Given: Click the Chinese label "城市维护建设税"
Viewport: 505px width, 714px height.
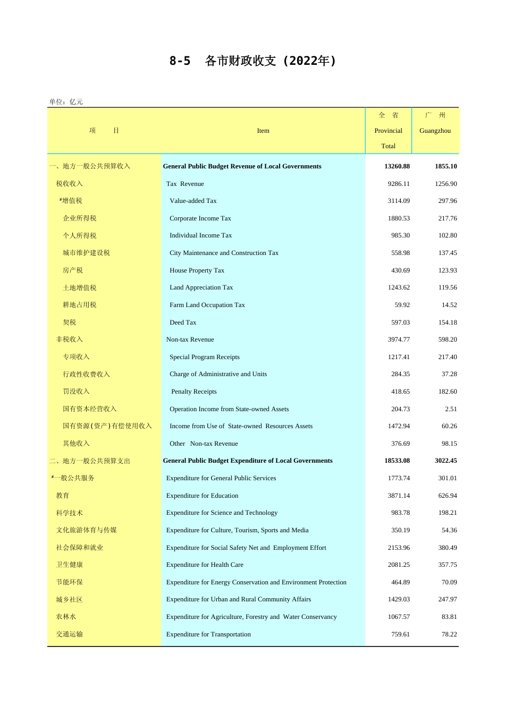Looking at the screenshot, I should click(x=86, y=253).
